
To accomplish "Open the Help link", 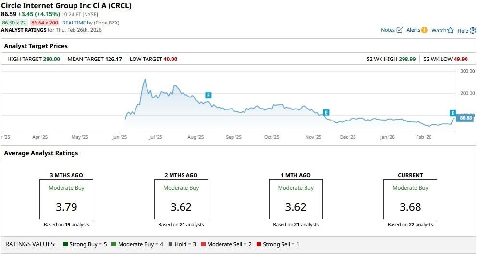I will [463, 30].
